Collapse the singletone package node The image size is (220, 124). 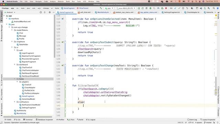(12, 42)
